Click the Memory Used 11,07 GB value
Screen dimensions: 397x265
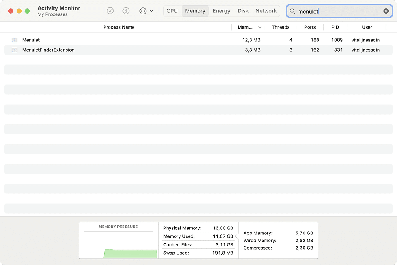[223, 236]
